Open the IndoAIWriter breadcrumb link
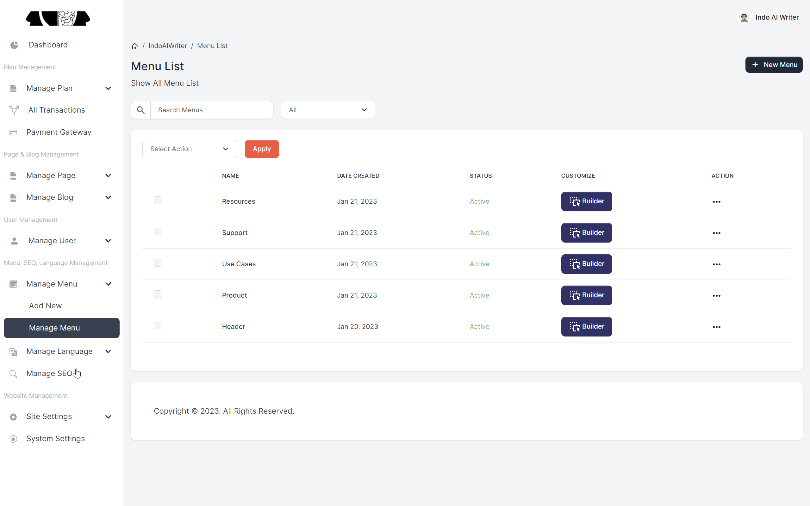The height and width of the screenshot is (506, 810). [x=167, y=46]
